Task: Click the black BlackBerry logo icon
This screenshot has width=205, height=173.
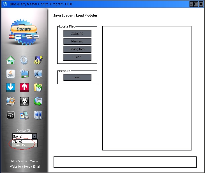Action: 11,115
